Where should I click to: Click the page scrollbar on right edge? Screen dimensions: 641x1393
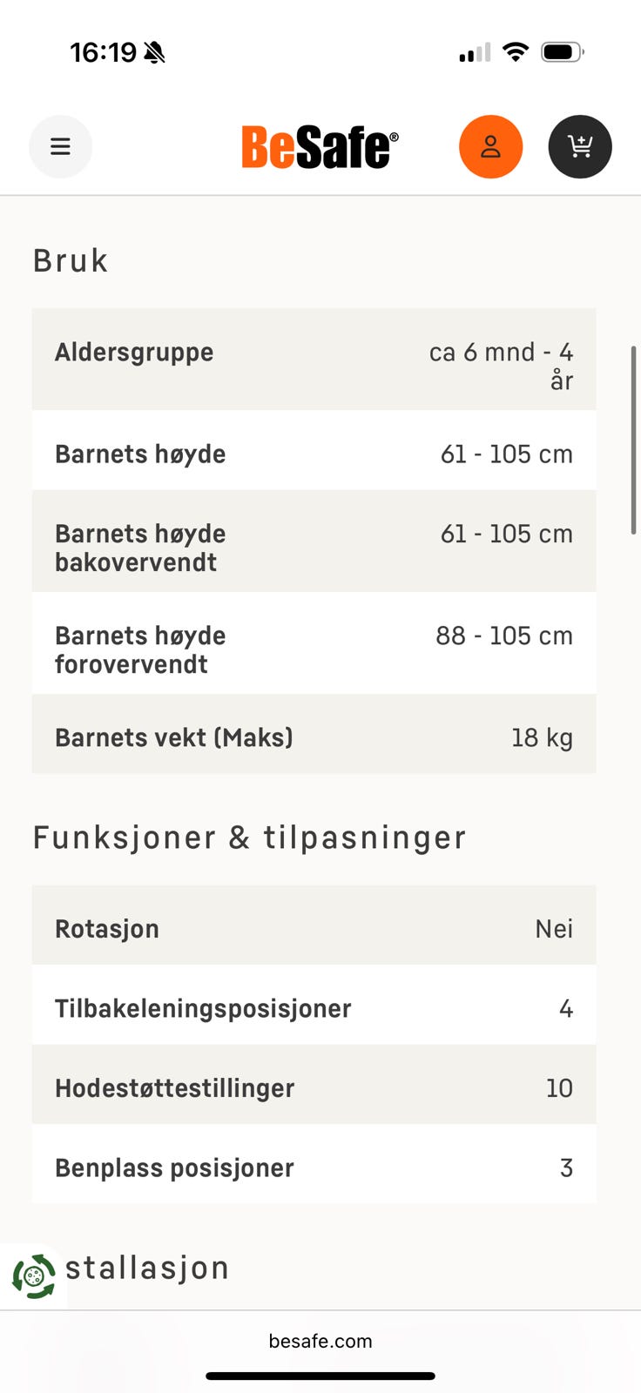click(x=633, y=440)
